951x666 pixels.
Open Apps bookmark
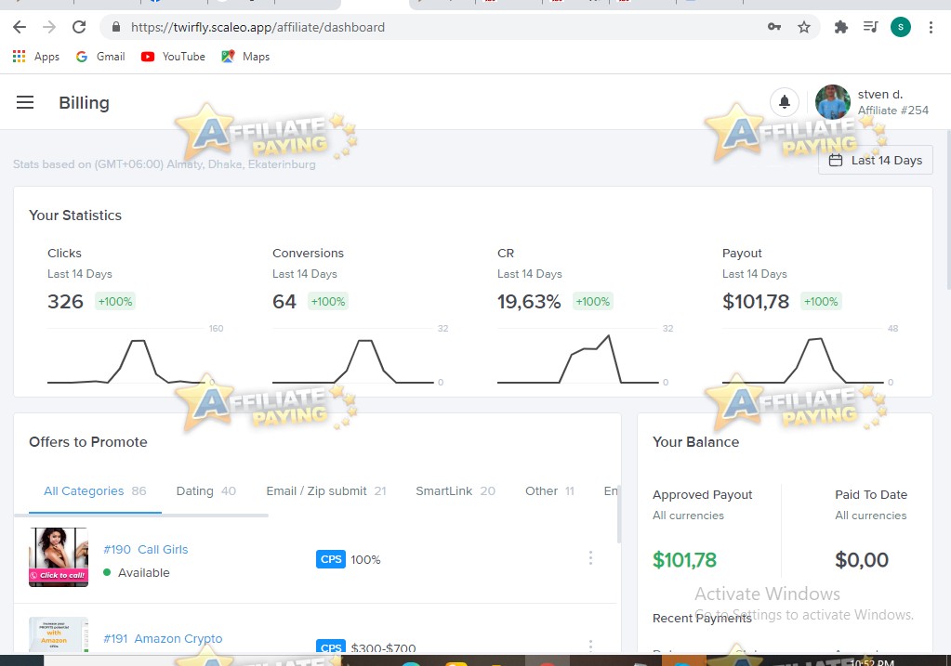pos(36,57)
